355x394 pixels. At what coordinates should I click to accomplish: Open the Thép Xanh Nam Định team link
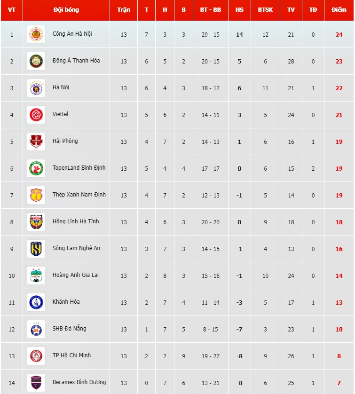(79, 195)
